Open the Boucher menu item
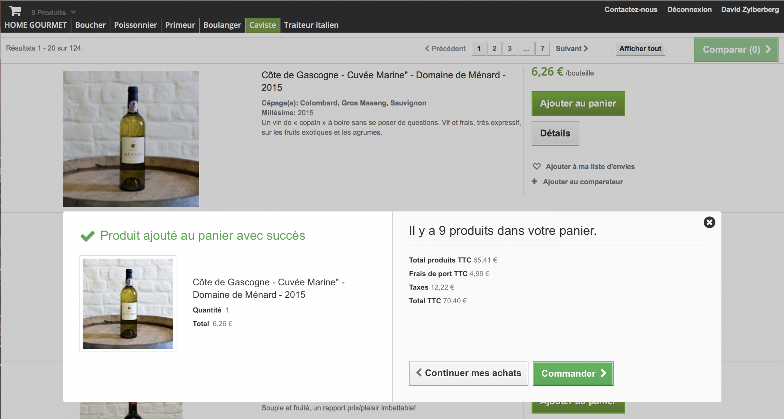This screenshot has height=419, width=784. (x=90, y=25)
